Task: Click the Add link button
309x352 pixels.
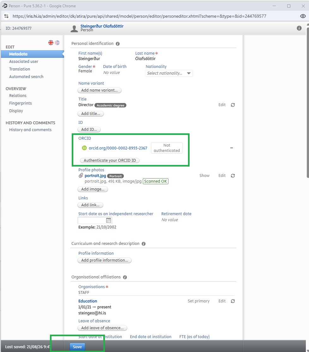Action: (x=90, y=205)
